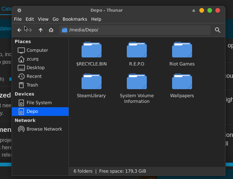Click the SteamLibrary folder name
The width and height of the screenshot is (233, 179).
(x=91, y=96)
